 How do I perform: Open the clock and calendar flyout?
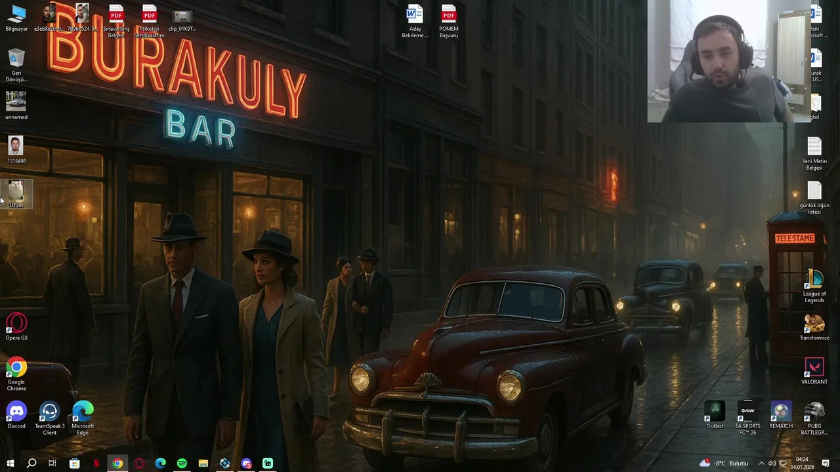click(802, 463)
